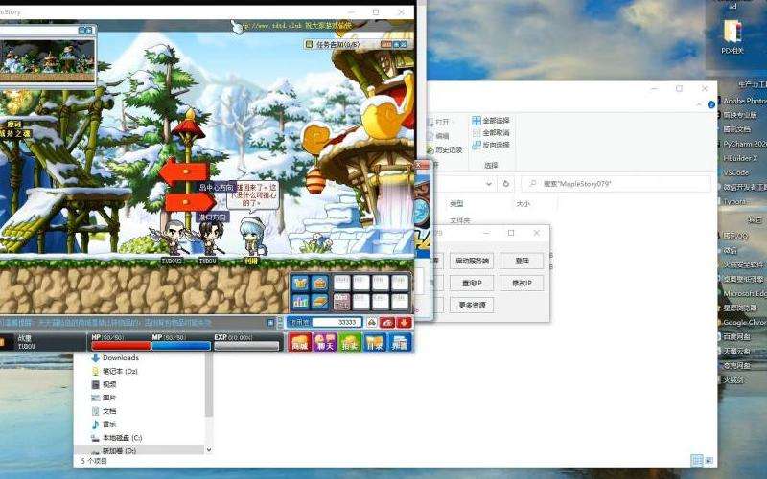Click the refresh icon in Explorer address bar

506,184
